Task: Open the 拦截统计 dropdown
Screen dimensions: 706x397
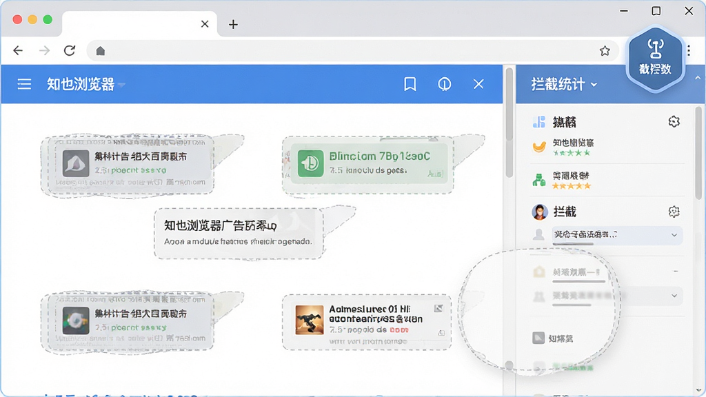Action: [x=565, y=84]
